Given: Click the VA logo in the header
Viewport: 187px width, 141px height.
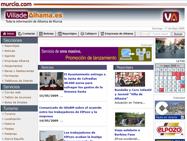Looking at the screenshot, I should [171, 17].
